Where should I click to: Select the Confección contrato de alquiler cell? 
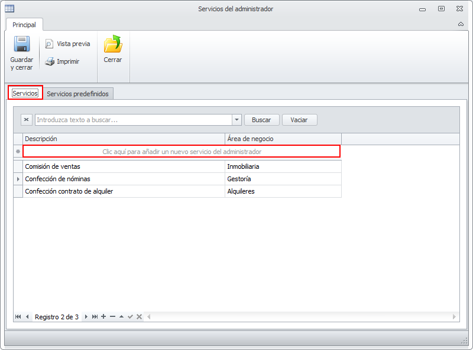[x=124, y=191]
